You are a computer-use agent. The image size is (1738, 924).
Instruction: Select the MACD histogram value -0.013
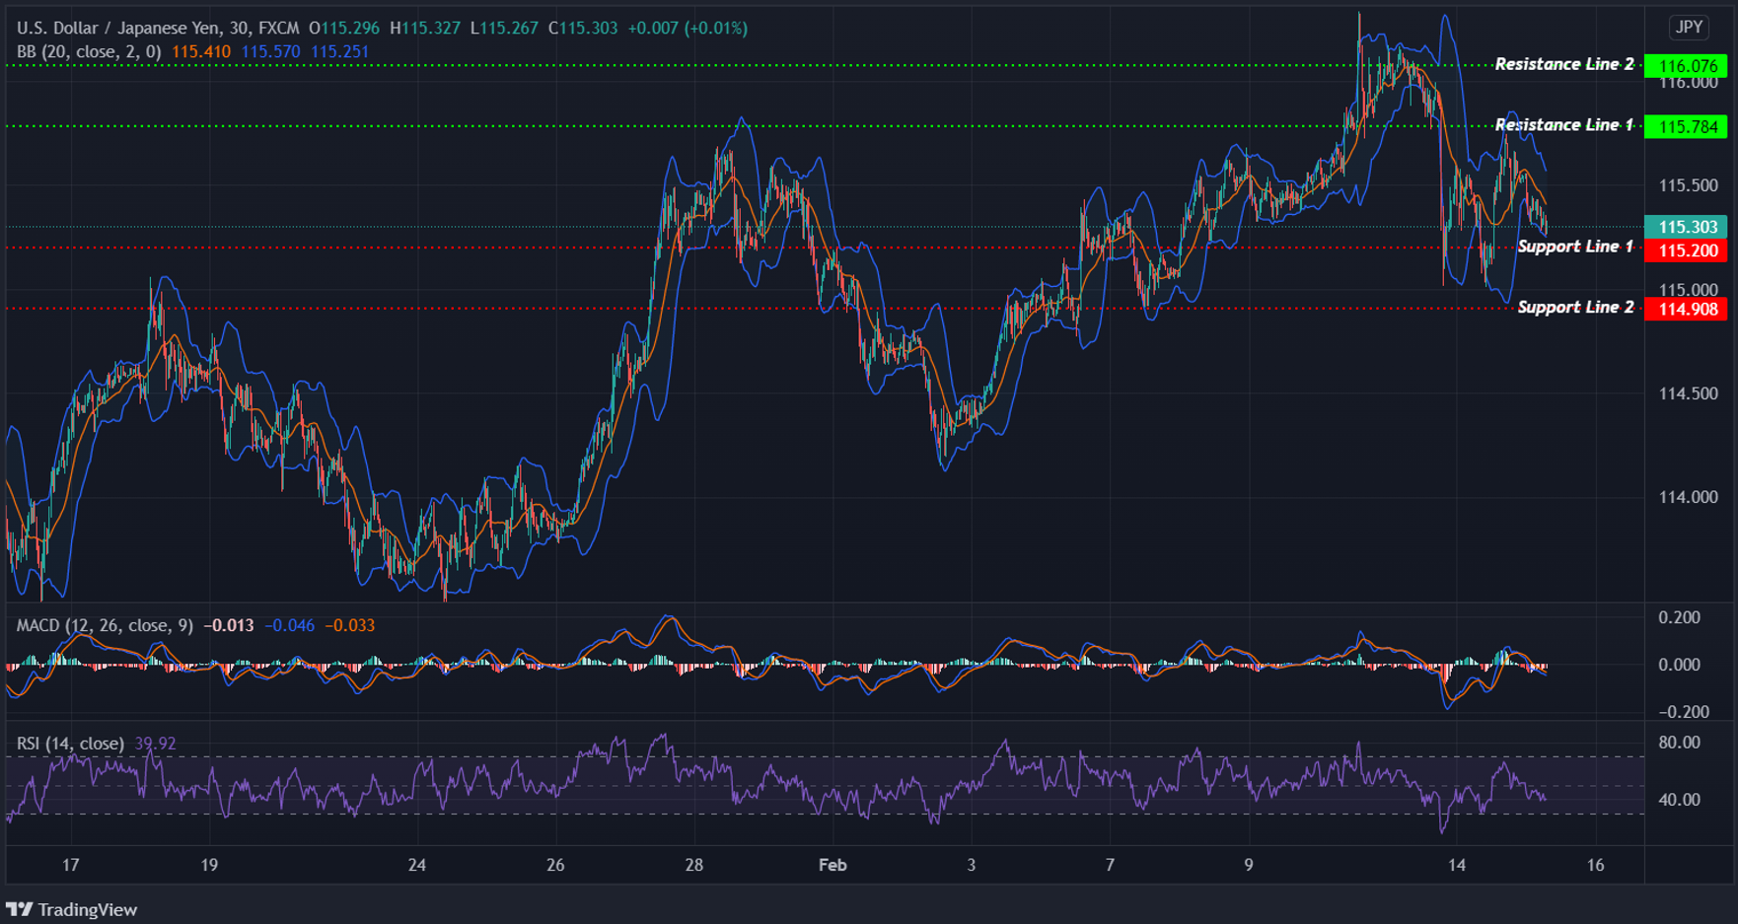231,625
